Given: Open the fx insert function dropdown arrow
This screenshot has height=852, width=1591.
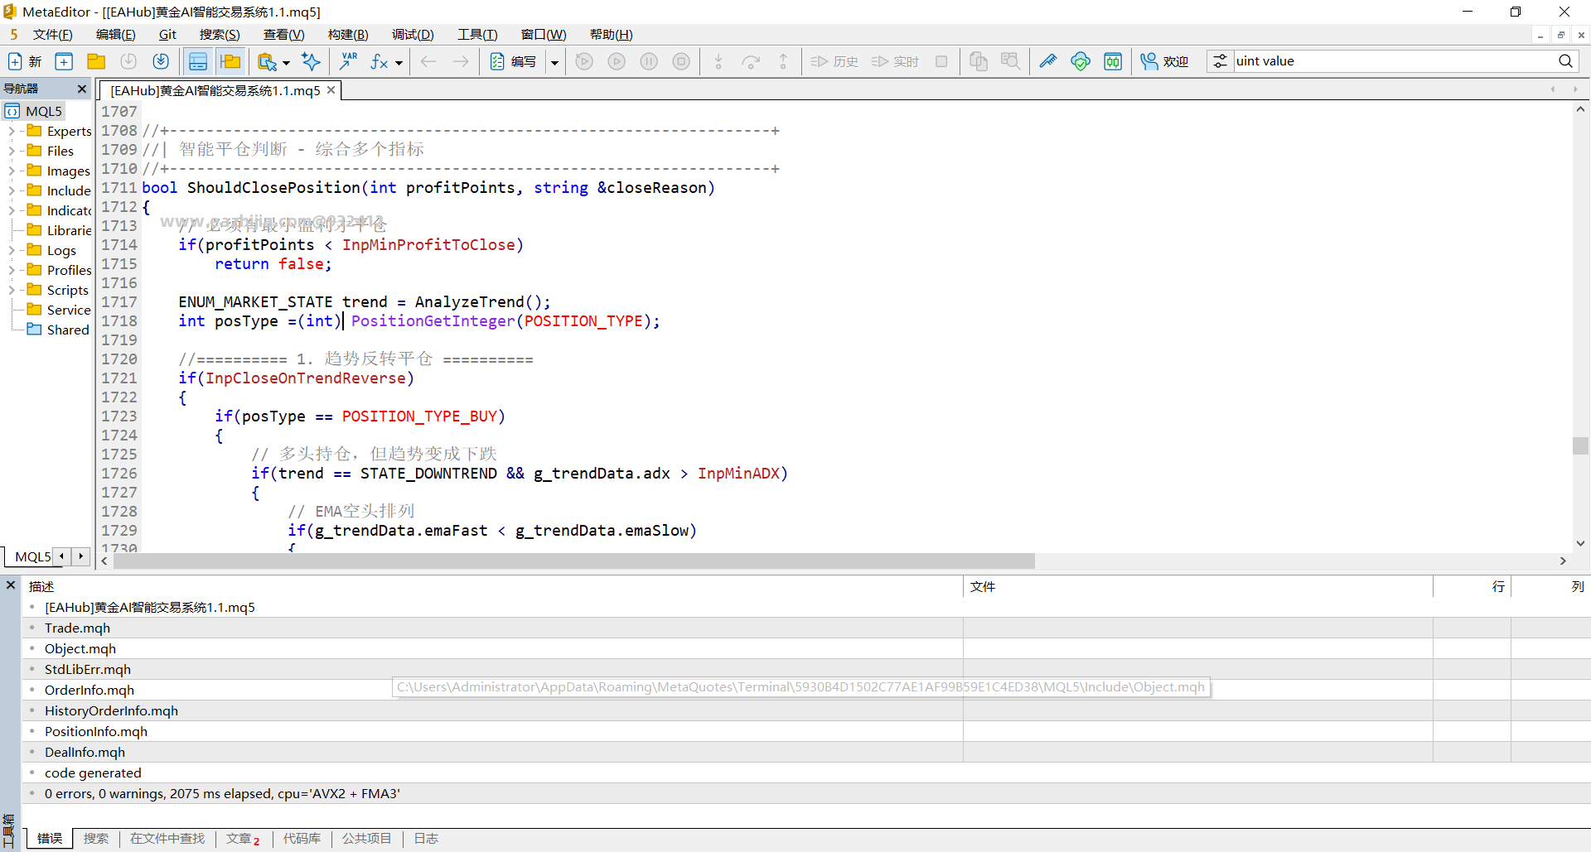Looking at the screenshot, I should click(399, 62).
